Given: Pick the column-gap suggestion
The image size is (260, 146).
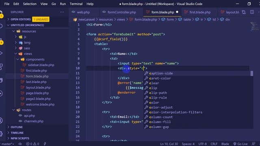Looking at the screenshot, I should coord(198,127).
